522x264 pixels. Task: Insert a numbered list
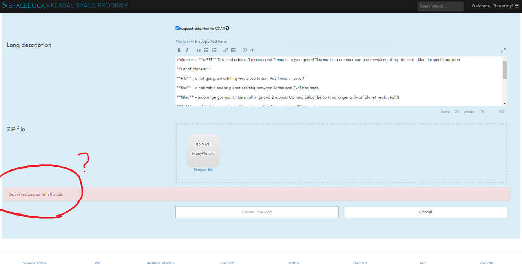pos(214,51)
